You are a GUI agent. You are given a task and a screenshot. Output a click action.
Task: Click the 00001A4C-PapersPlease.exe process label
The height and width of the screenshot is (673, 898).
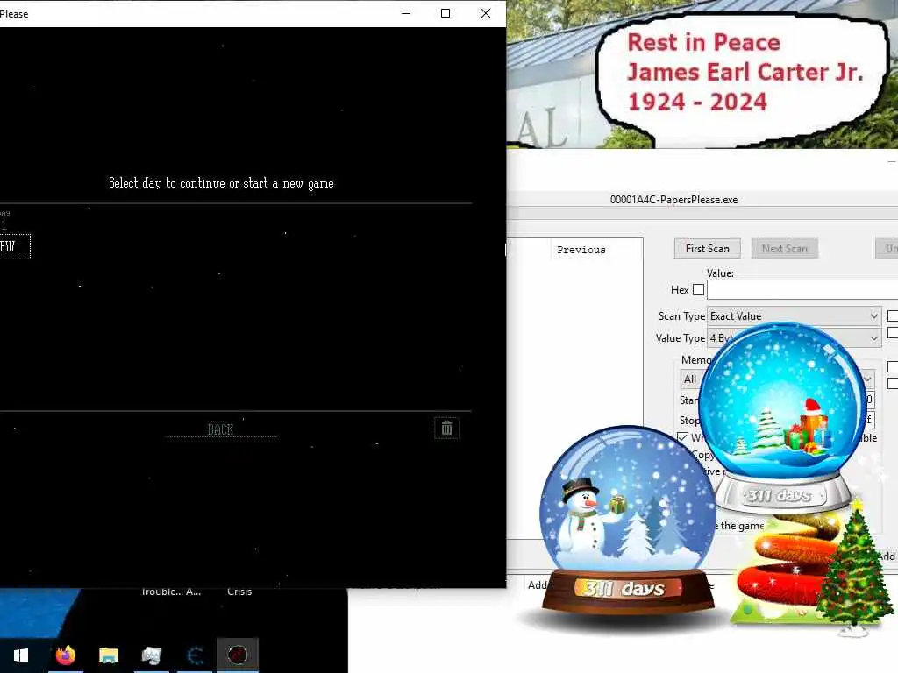(673, 200)
